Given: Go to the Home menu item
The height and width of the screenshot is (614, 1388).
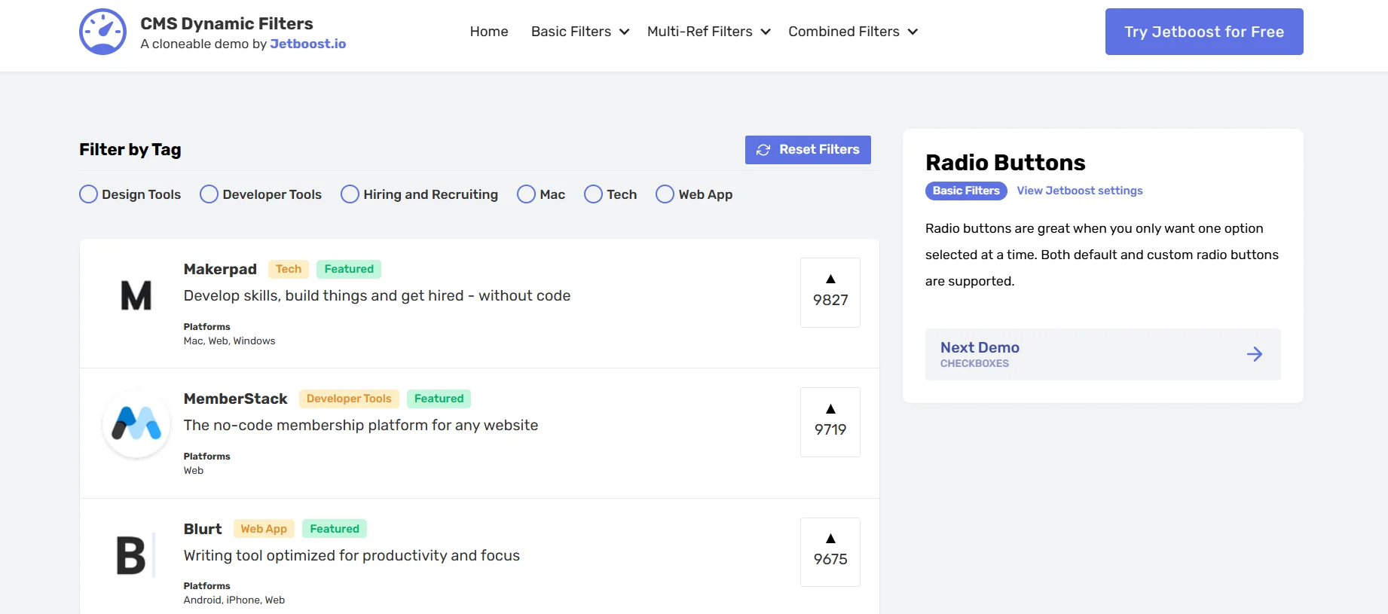Looking at the screenshot, I should point(489,32).
